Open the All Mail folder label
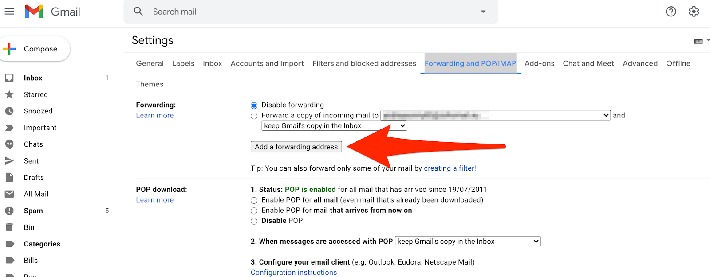The width and height of the screenshot is (710, 277). point(36,194)
